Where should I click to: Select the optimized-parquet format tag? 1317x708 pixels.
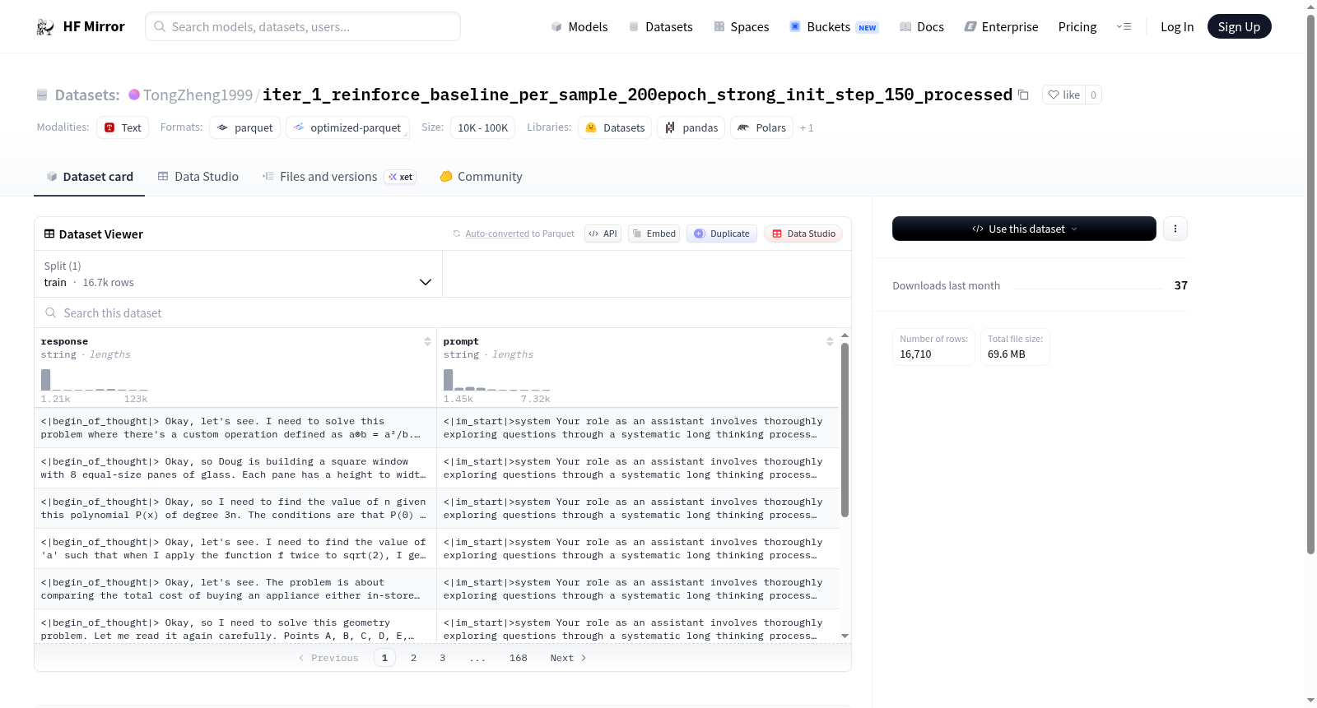(347, 127)
